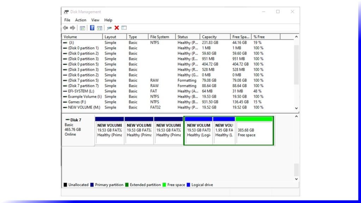Open the File menu
361x203 pixels.
click(x=67, y=20)
